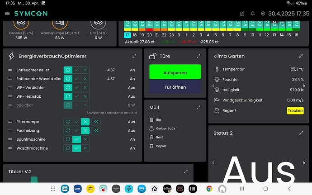Click the Ø25.05 ct average price
312x195 pixels.
pos(209,42)
